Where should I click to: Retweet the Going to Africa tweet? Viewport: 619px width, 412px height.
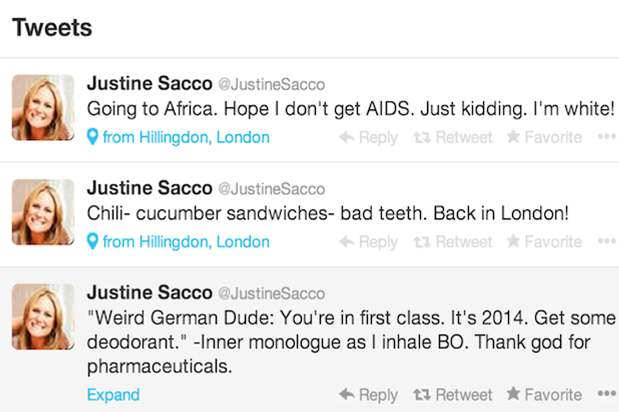[x=452, y=138]
